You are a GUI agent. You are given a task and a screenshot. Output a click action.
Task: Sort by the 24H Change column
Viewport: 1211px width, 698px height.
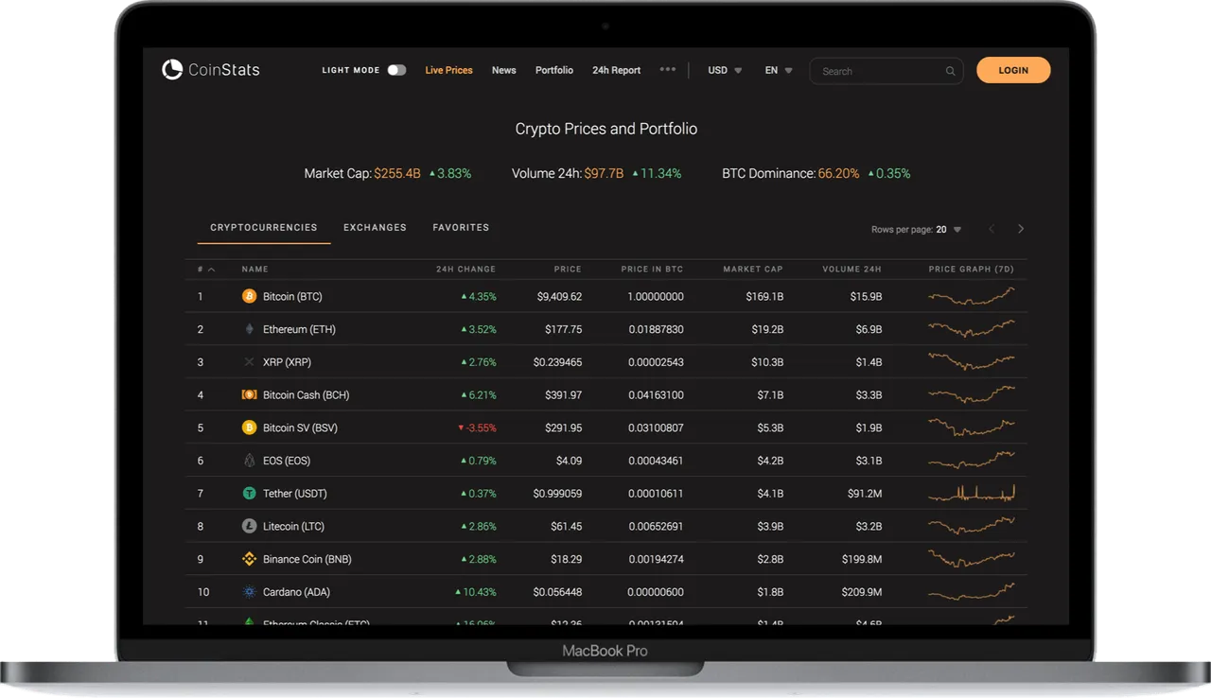tap(465, 270)
